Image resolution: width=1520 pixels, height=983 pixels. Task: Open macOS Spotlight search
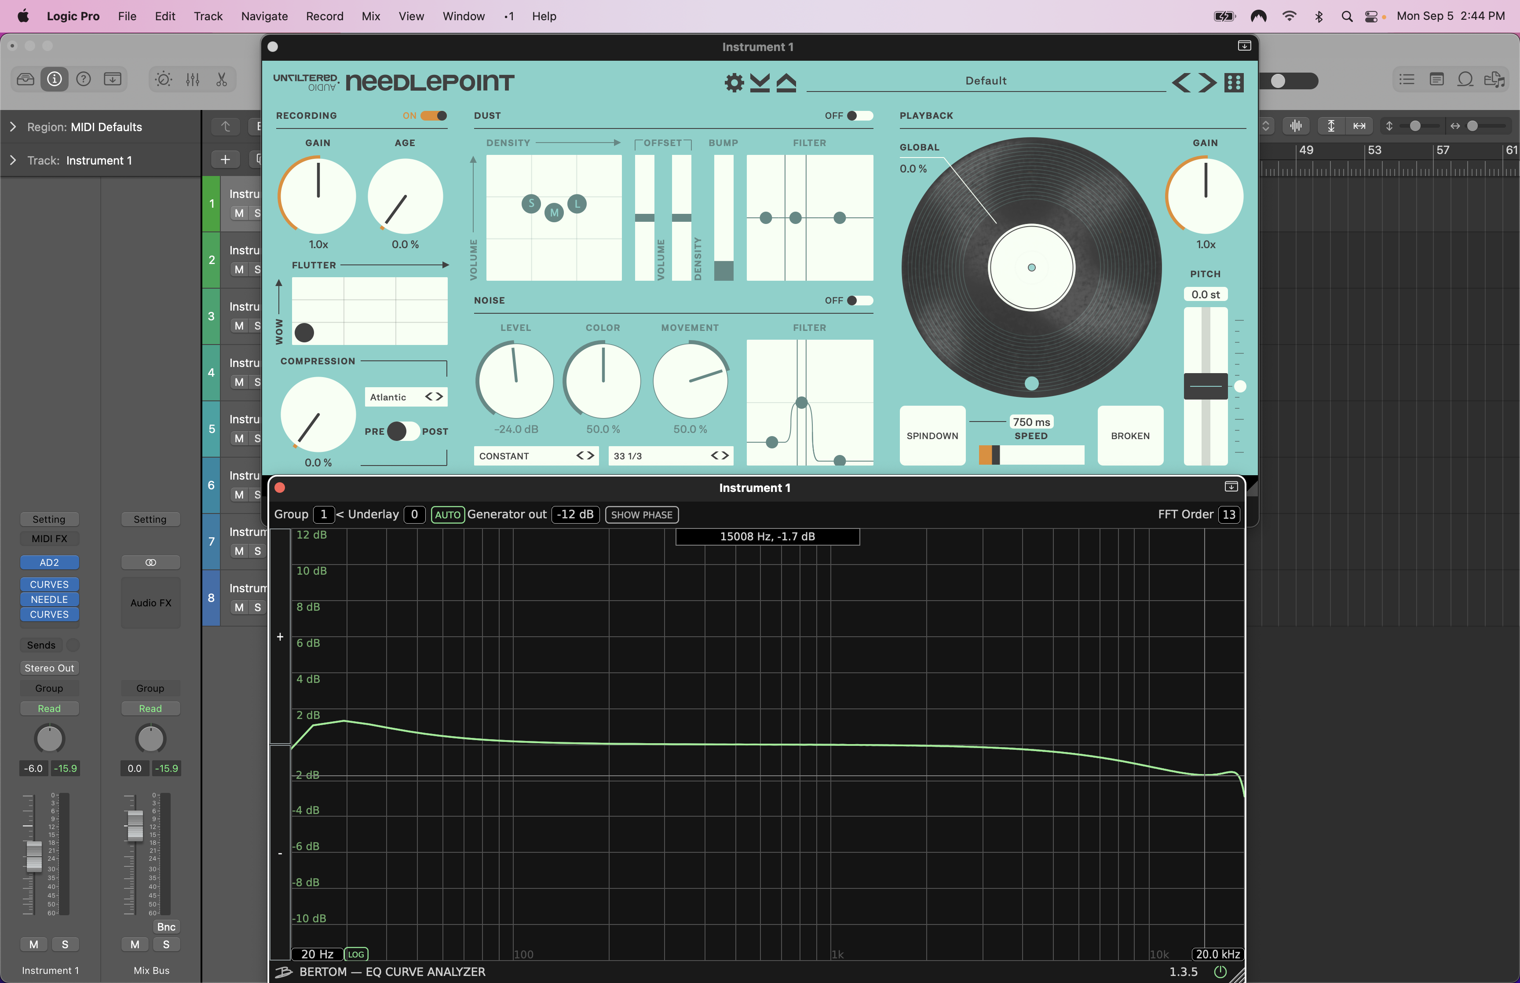[x=1347, y=17]
